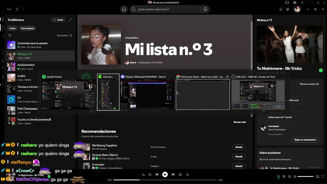Click 'Tu Nightmare - Bb Trickz' title link

[279, 68]
